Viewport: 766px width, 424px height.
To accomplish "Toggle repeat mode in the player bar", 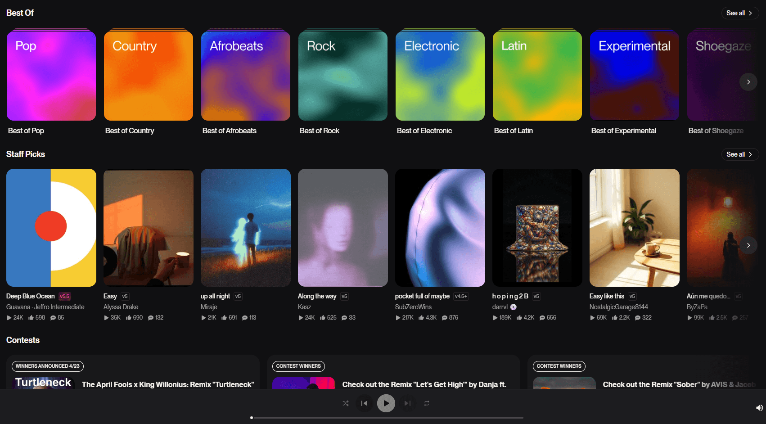I will click(x=427, y=403).
